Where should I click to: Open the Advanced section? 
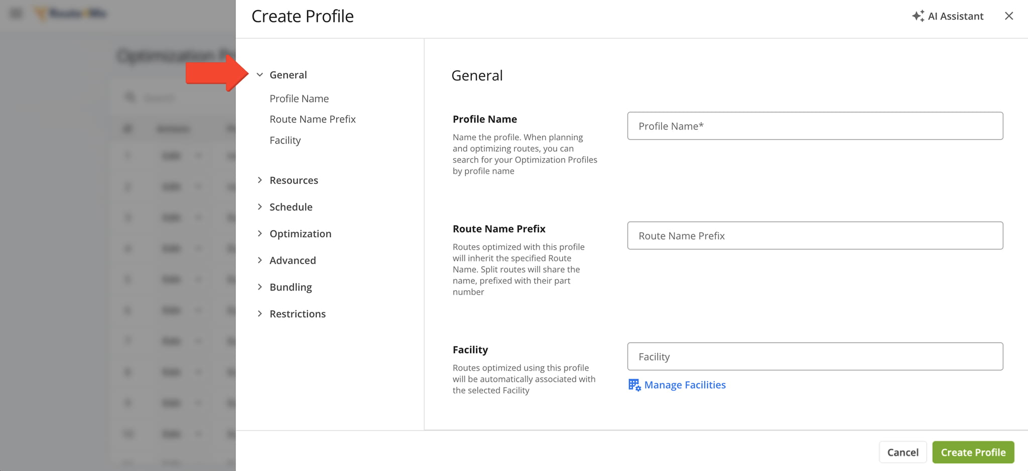[x=293, y=261]
